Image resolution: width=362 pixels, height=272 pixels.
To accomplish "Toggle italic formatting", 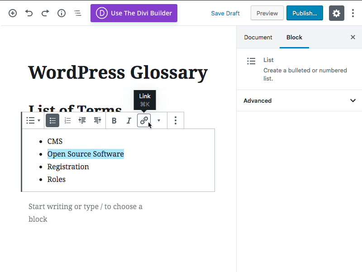I will click(129, 120).
